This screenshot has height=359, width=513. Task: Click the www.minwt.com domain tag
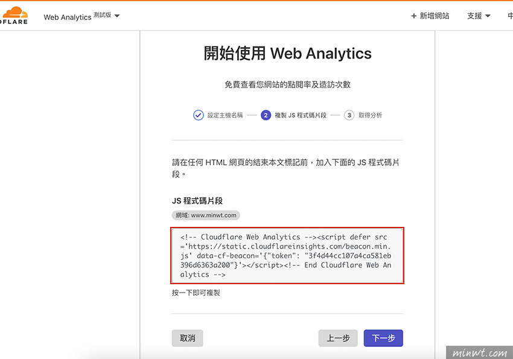206,215
